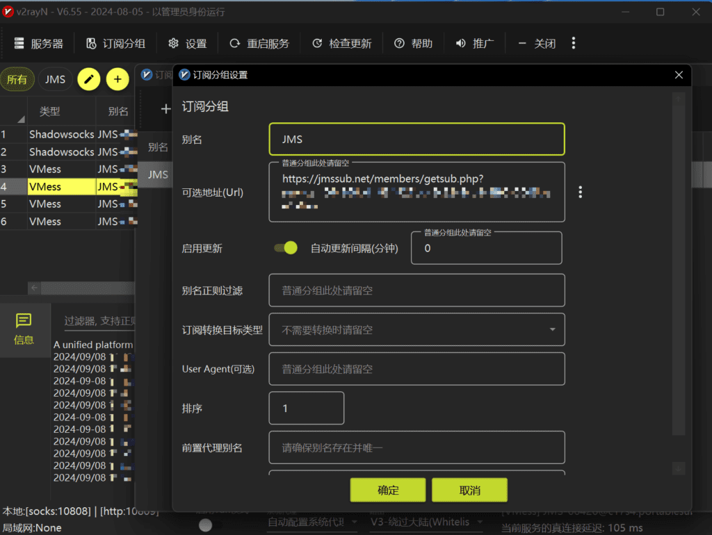Click the vertical scrollbar of the settings dialog

pyautogui.click(x=679, y=283)
